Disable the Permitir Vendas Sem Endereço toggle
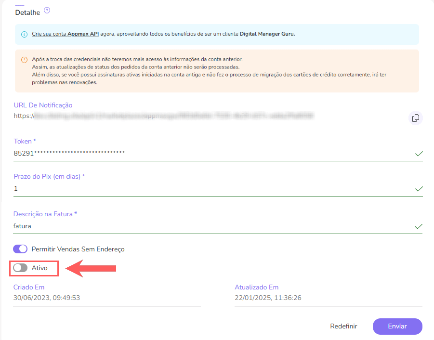The height and width of the screenshot is (340, 434). click(x=20, y=249)
